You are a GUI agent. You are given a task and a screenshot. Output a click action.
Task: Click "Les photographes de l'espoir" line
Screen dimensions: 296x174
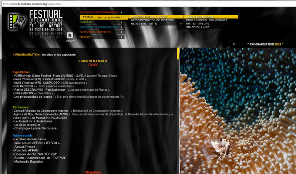(x=68, y=97)
